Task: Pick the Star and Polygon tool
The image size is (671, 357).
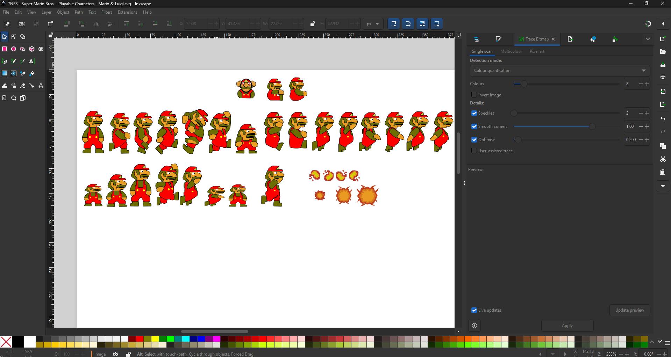Action: [23, 49]
